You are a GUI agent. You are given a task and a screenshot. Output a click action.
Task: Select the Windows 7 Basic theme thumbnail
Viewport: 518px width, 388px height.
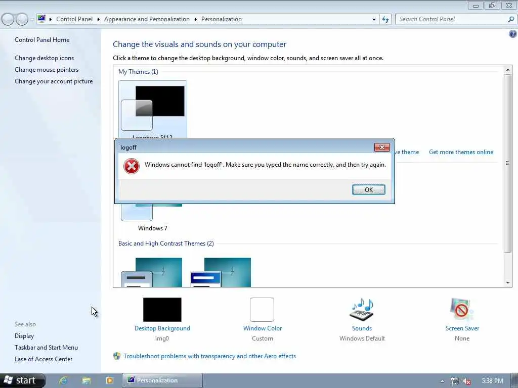tap(152, 272)
